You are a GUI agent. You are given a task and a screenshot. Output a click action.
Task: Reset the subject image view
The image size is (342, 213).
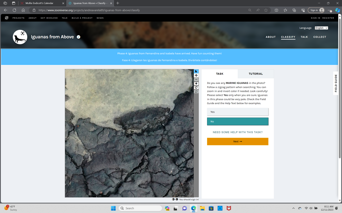tap(196, 92)
